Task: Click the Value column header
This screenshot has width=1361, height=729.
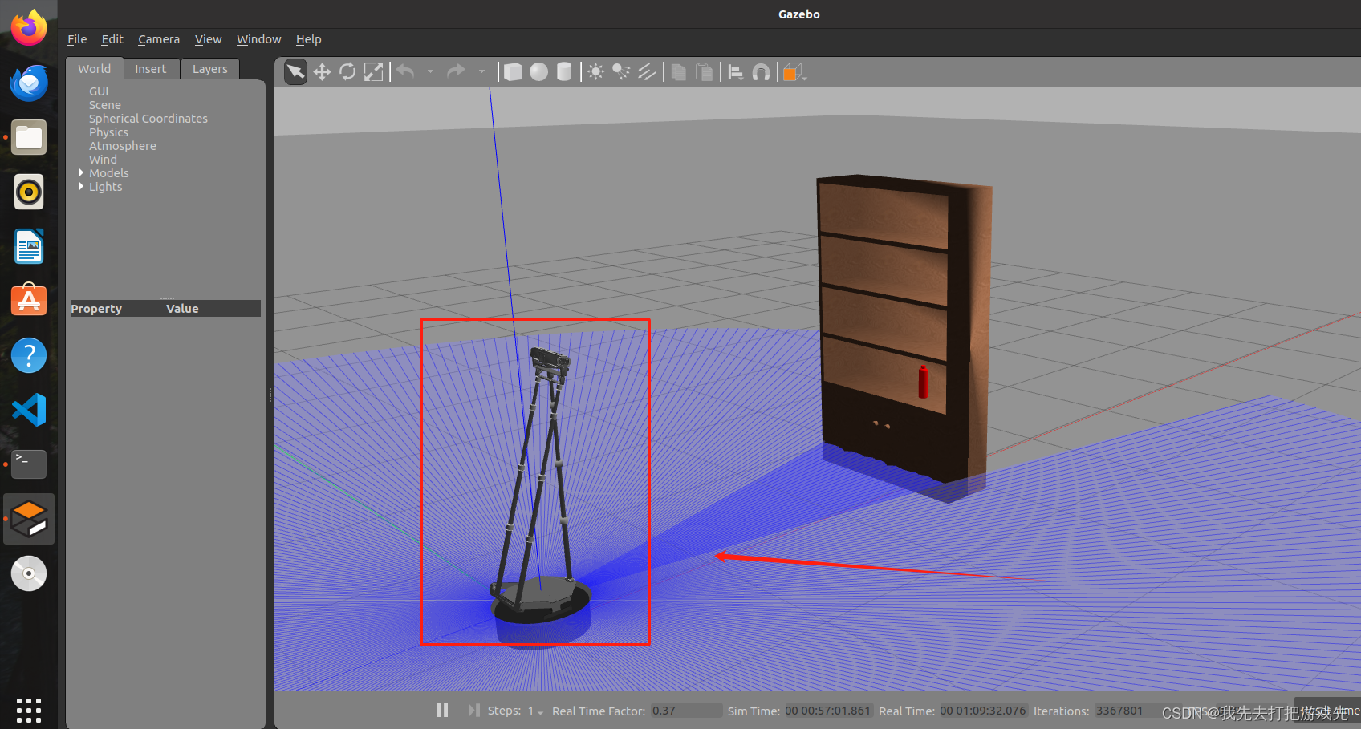Action: click(x=182, y=309)
